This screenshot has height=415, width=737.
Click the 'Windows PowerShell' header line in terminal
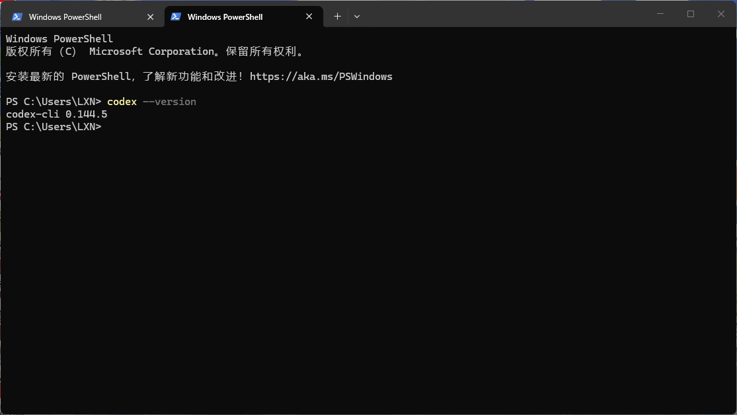[x=59, y=39]
